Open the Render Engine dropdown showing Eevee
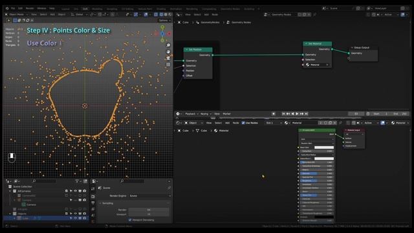414x233 pixels. pos(149,195)
